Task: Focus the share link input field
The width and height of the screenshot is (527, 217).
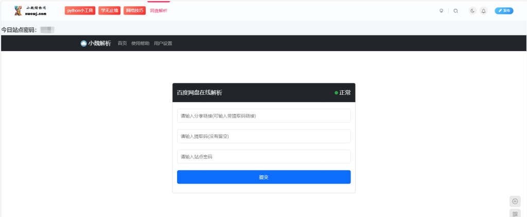Action: click(x=263, y=116)
